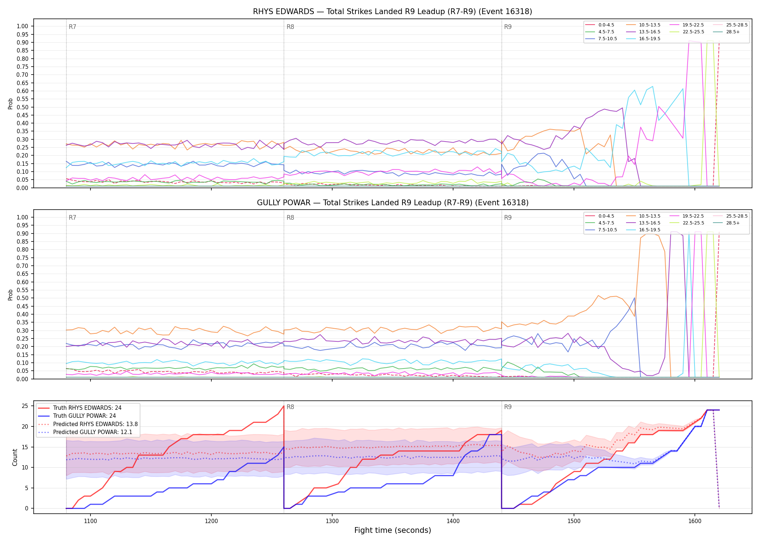The width and height of the screenshot is (760, 543).
Task: Click the 1.00 y-tick of the RHYS EDWARDS chart
Action: point(22,26)
